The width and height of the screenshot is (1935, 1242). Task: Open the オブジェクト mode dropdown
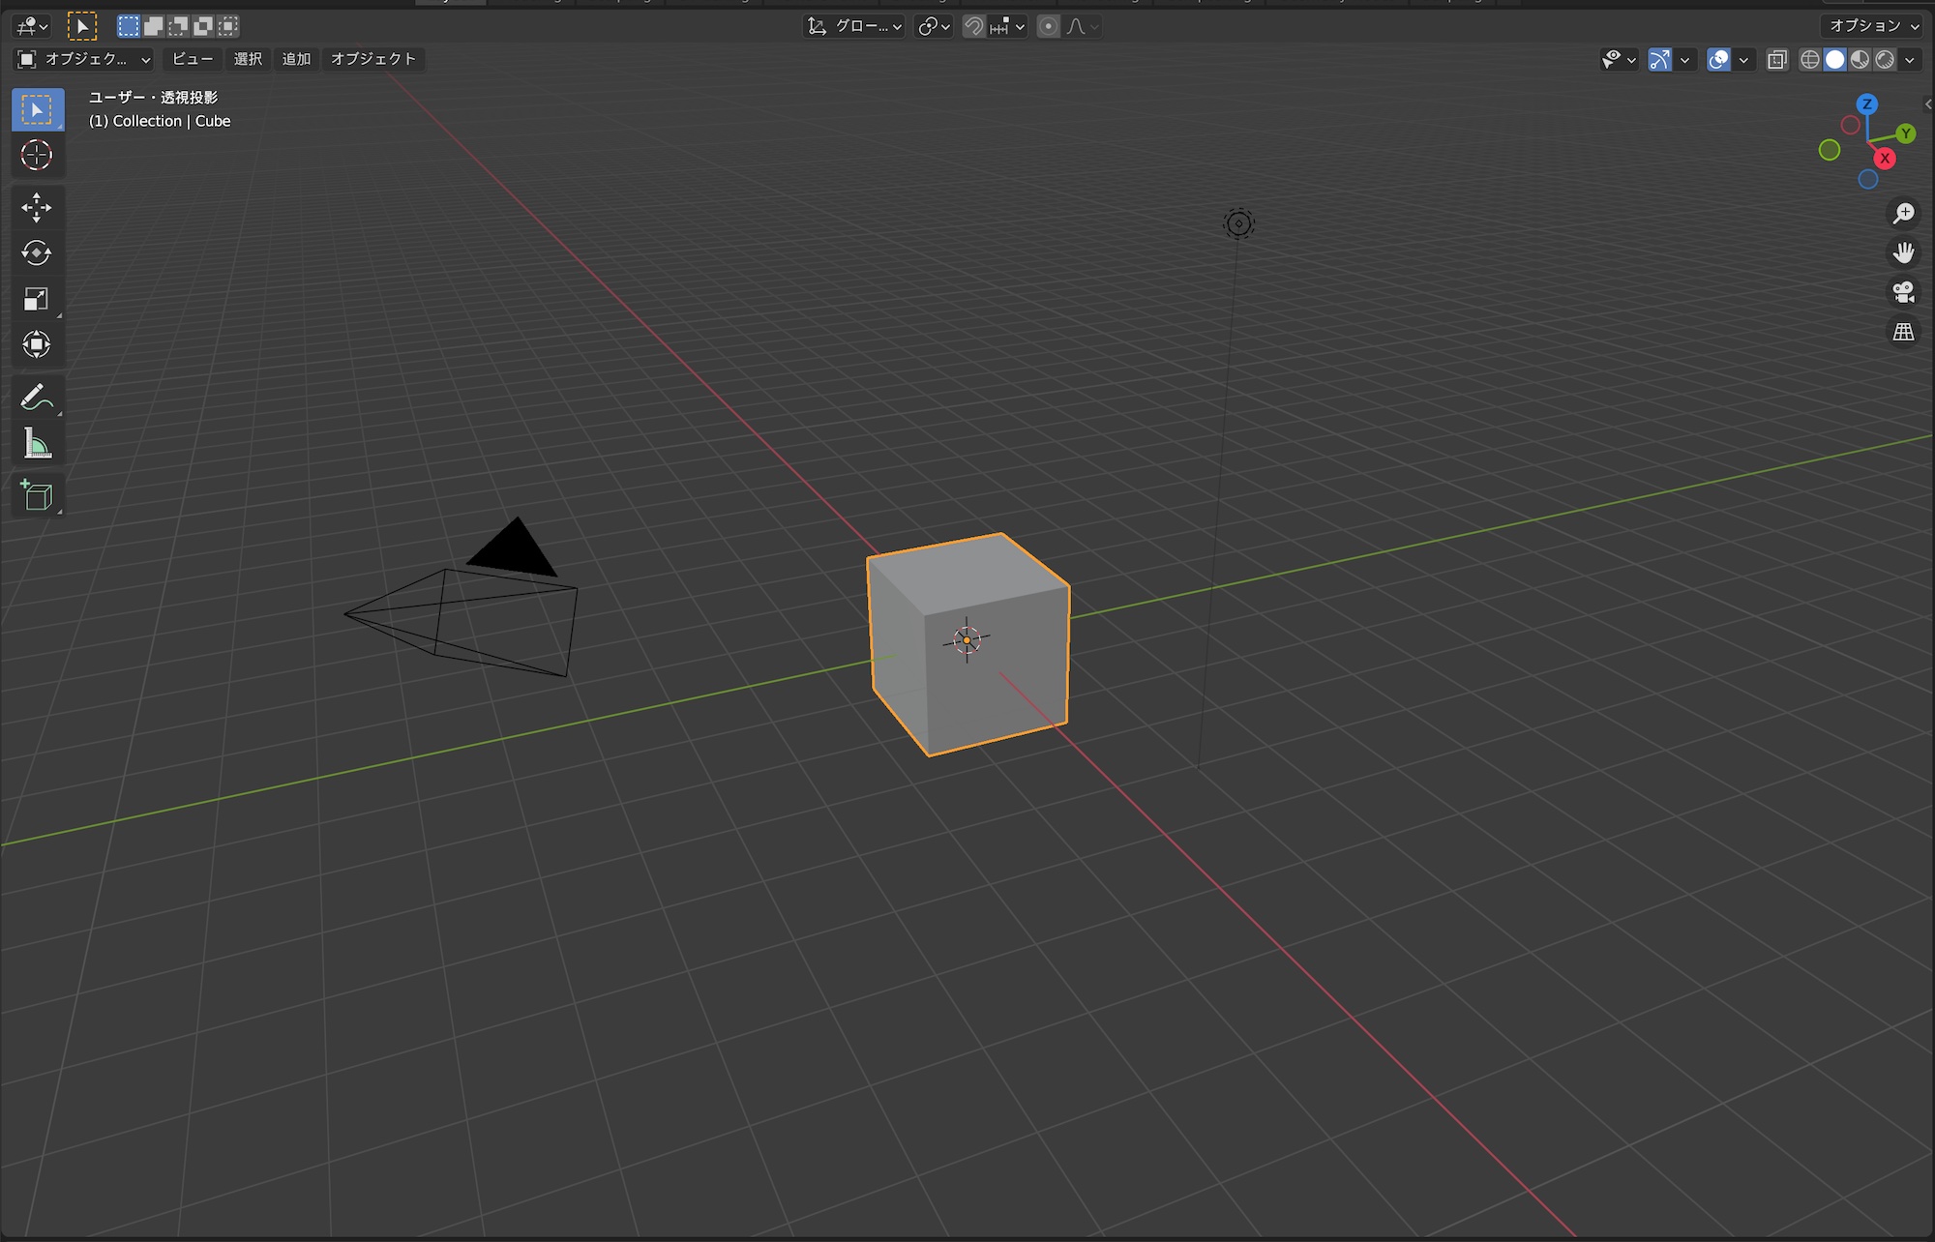[x=84, y=59]
